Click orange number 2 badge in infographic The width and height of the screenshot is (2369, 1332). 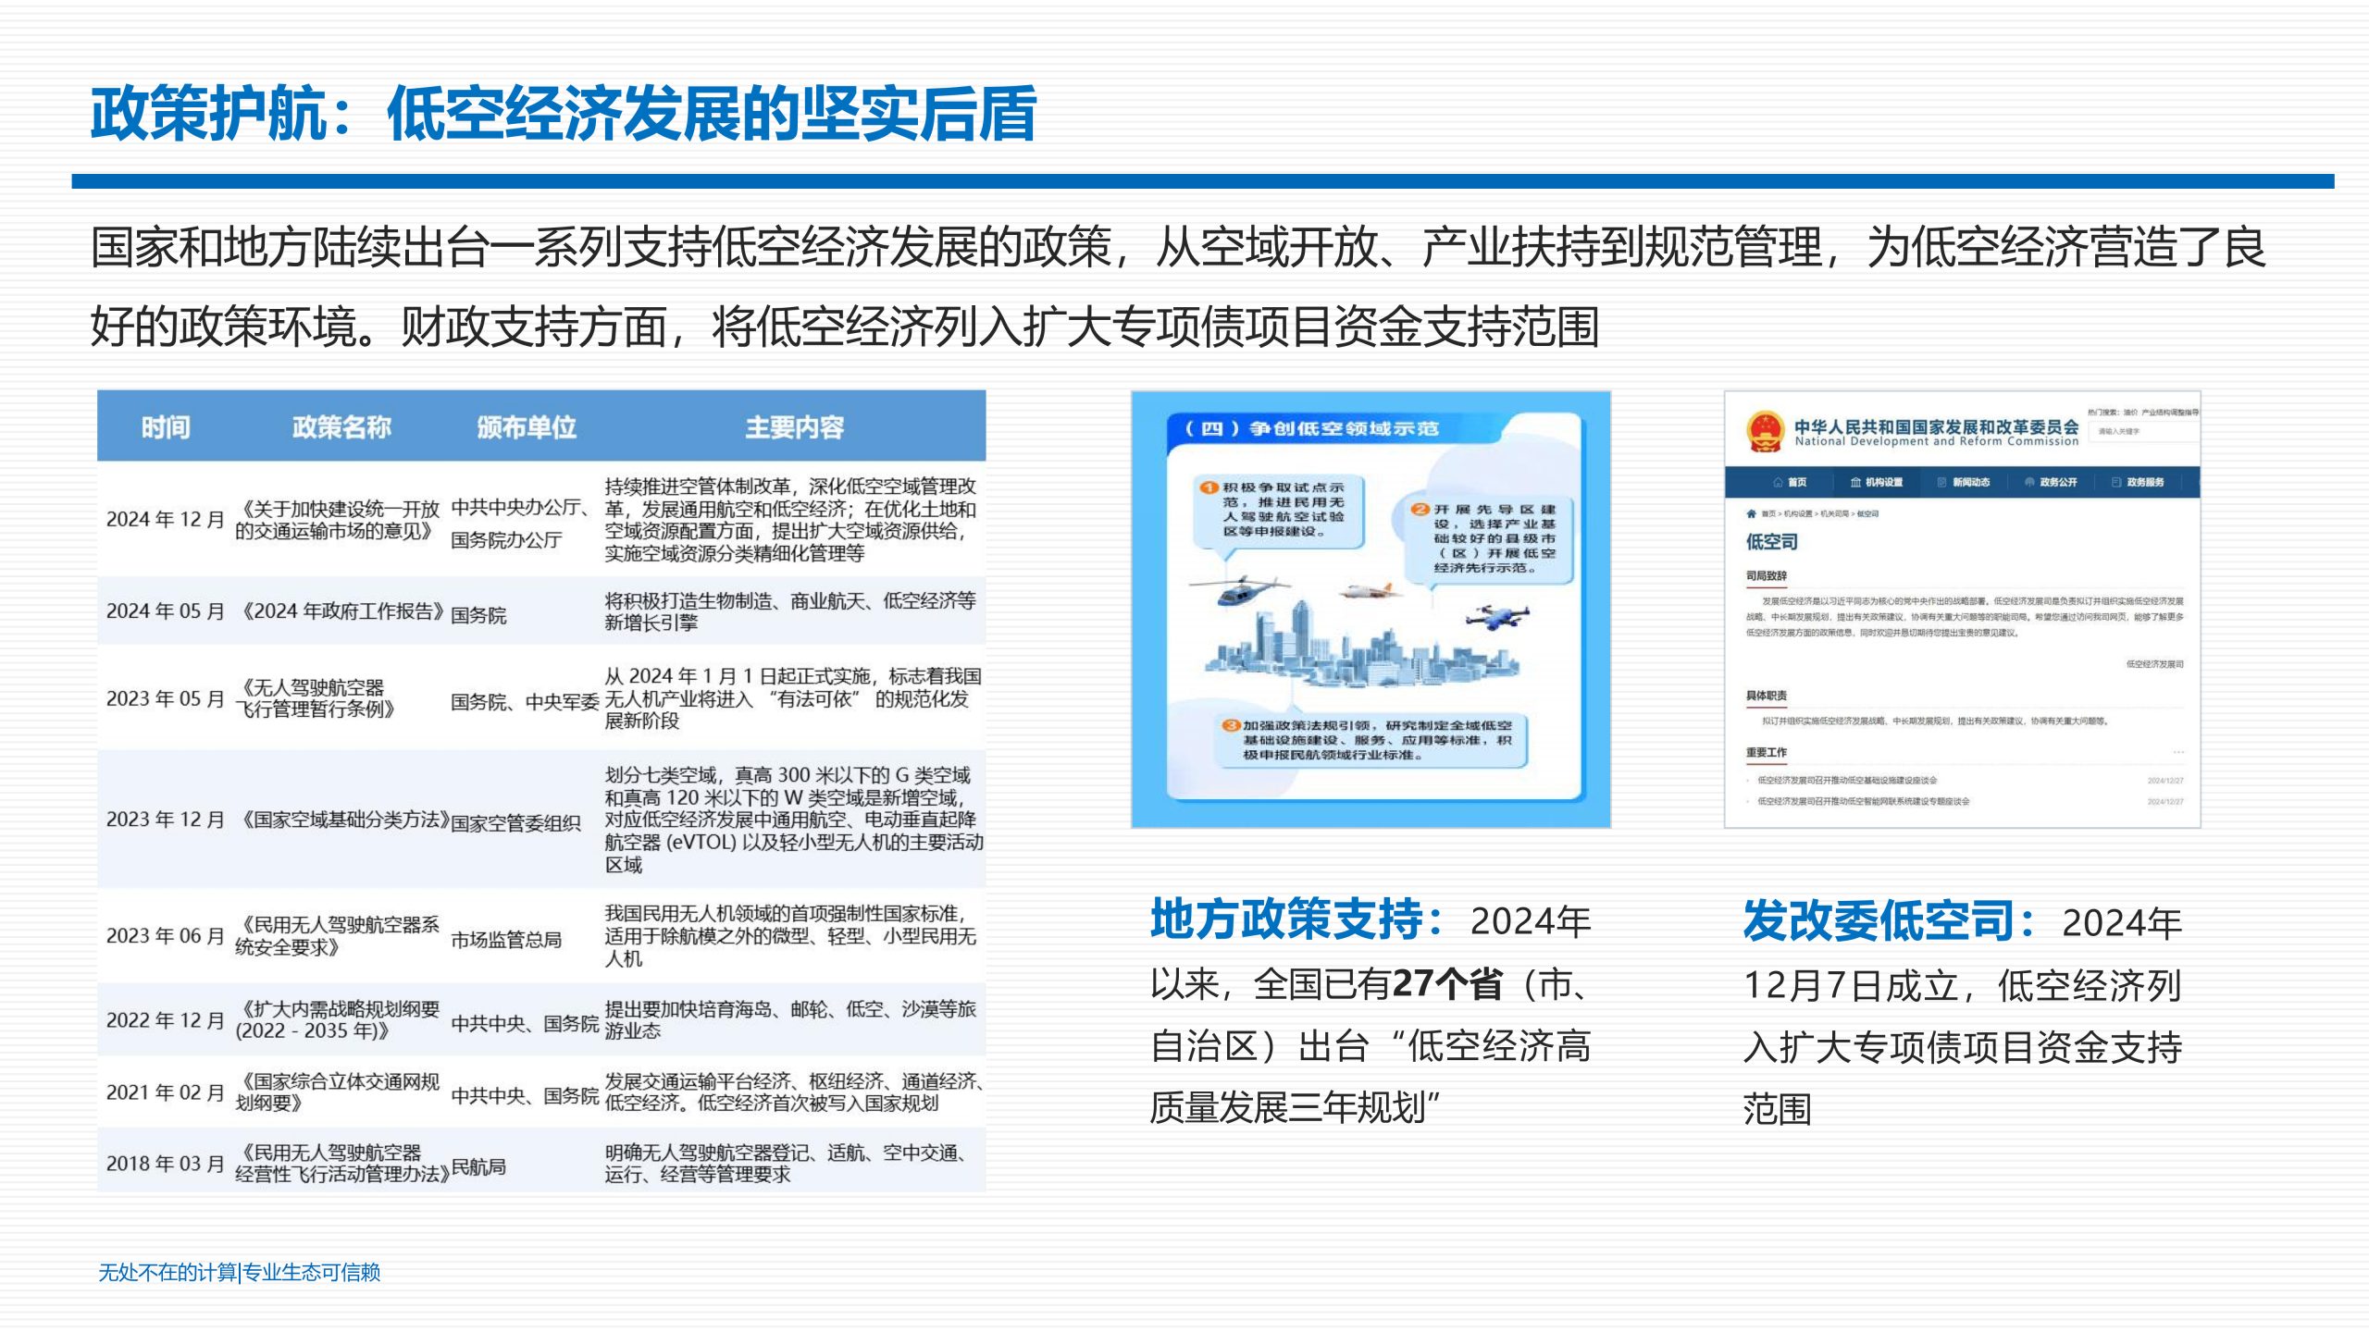1420,509
